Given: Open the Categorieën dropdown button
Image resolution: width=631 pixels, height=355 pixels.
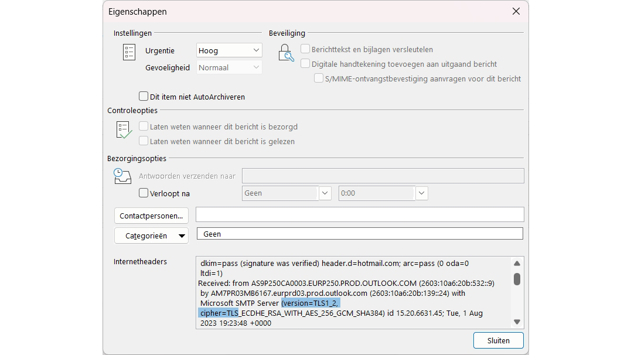Looking at the screenshot, I should tap(151, 235).
